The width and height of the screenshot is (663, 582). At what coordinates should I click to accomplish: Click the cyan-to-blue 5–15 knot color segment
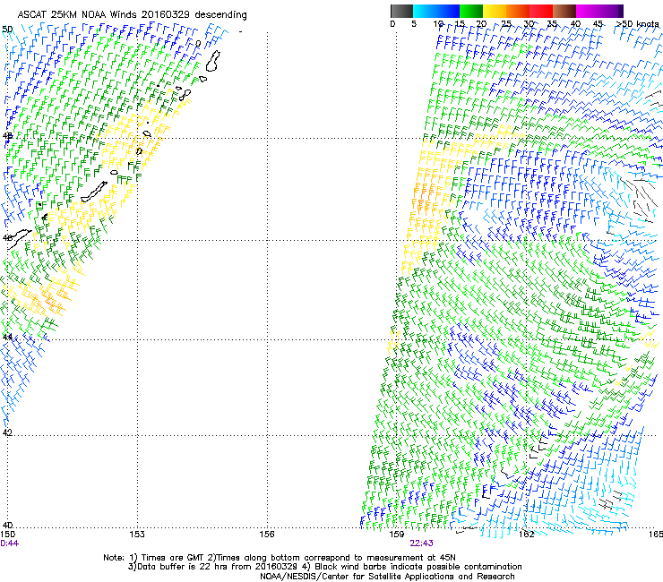click(x=436, y=11)
